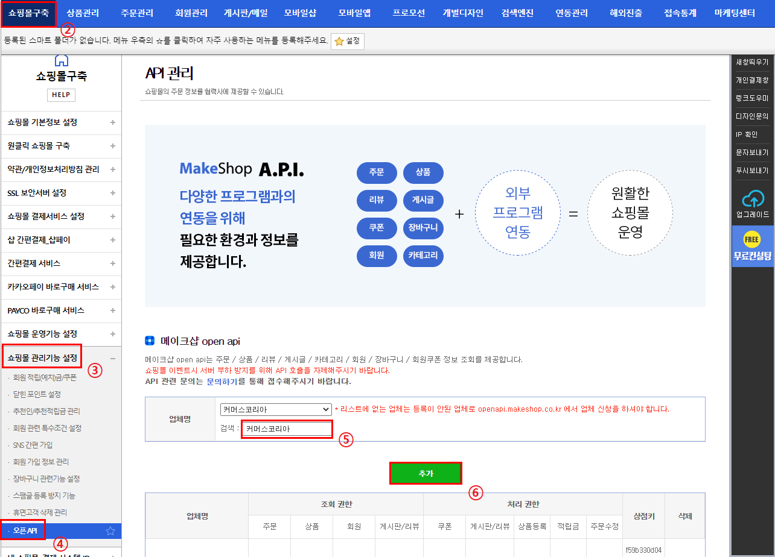Click 링크도우미 in right sidebar

pos(752,98)
